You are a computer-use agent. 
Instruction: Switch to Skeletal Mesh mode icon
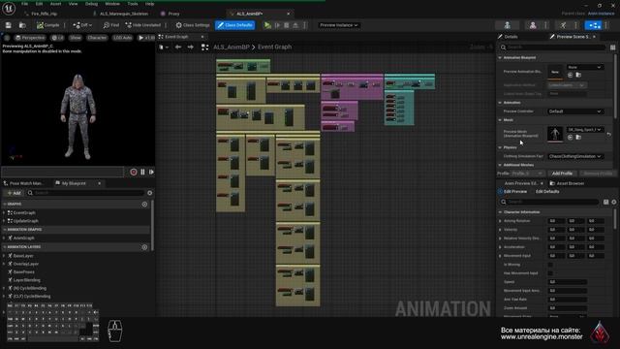pyautogui.click(x=533, y=25)
